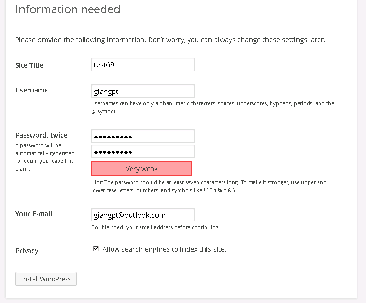Click the Usernames alphanumeric characters description

213,108
